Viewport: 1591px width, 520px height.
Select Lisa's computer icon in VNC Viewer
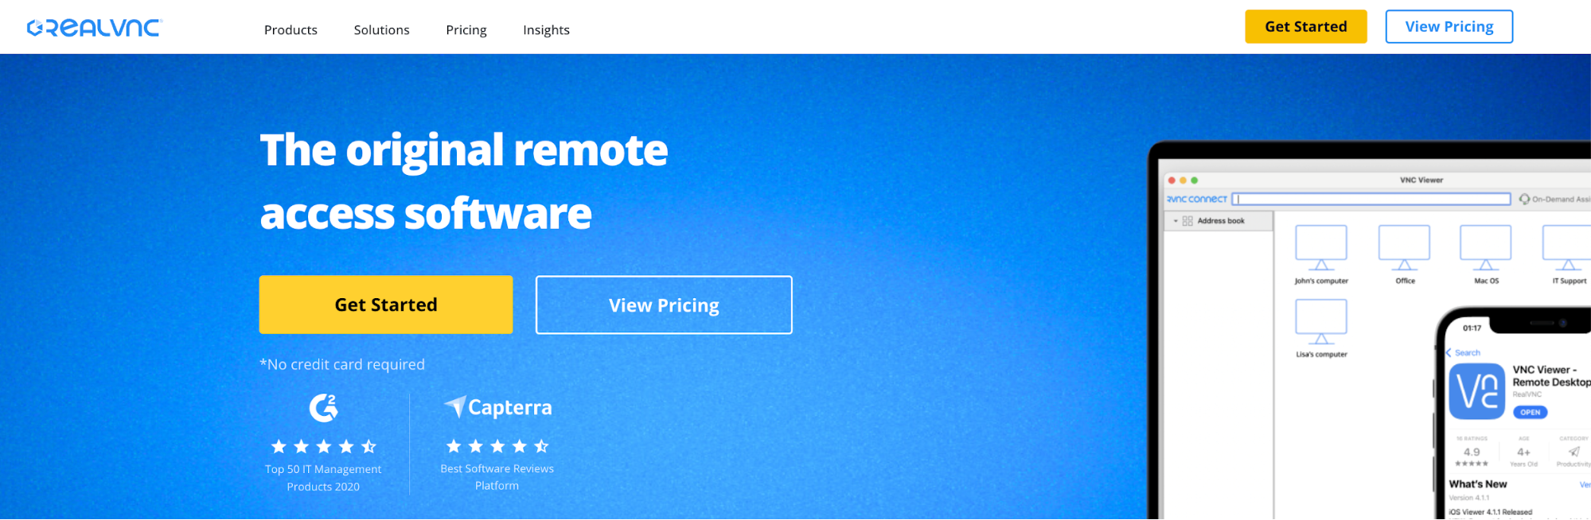(x=1321, y=321)
